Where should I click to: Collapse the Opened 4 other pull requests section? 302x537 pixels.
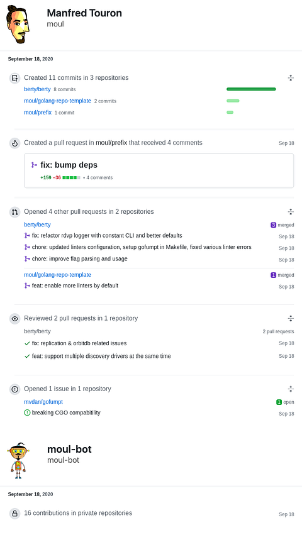291,212
